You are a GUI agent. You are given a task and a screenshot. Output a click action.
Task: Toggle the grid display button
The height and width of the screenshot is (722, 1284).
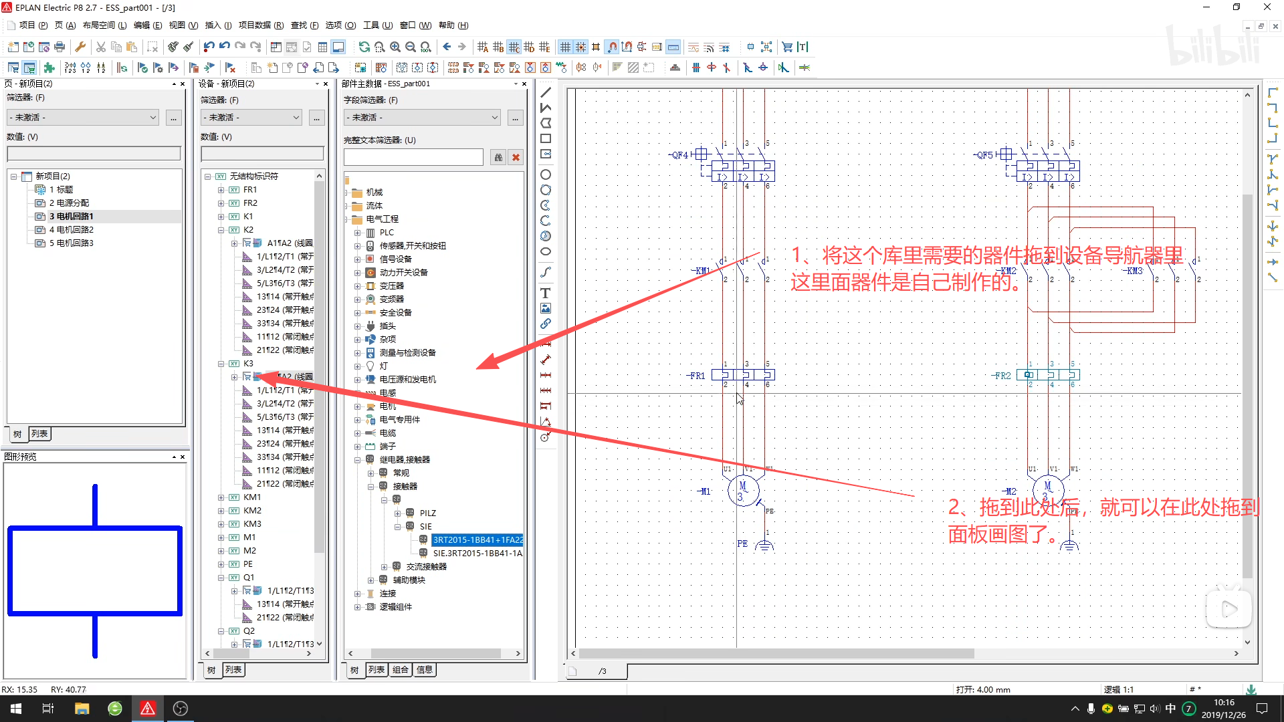[x=566, y=47]
